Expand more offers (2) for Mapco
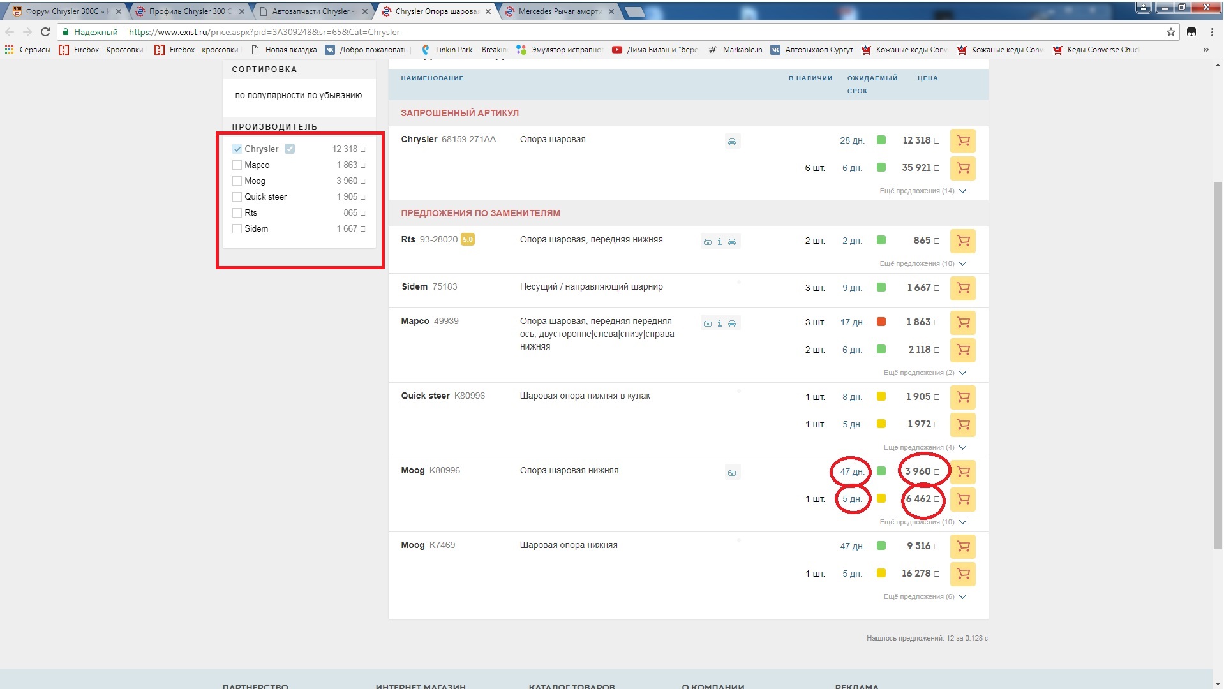Viewport: 1224px width, 689px height. (x=925, y=373)
